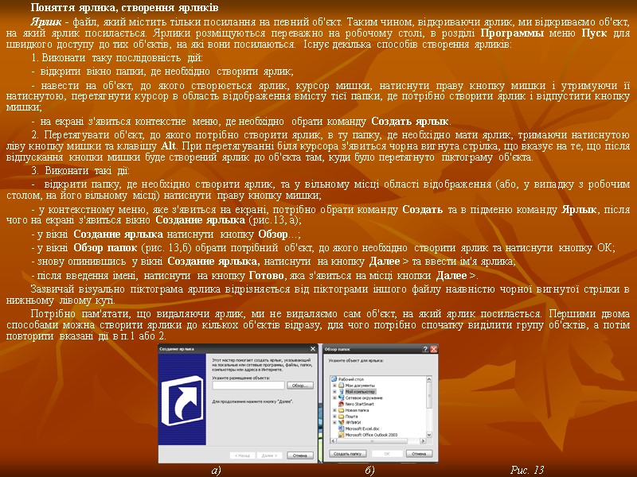This screenshot has height=477, width=637.
Task: Expand the Мои документы tree node
Action: point(334,386)
